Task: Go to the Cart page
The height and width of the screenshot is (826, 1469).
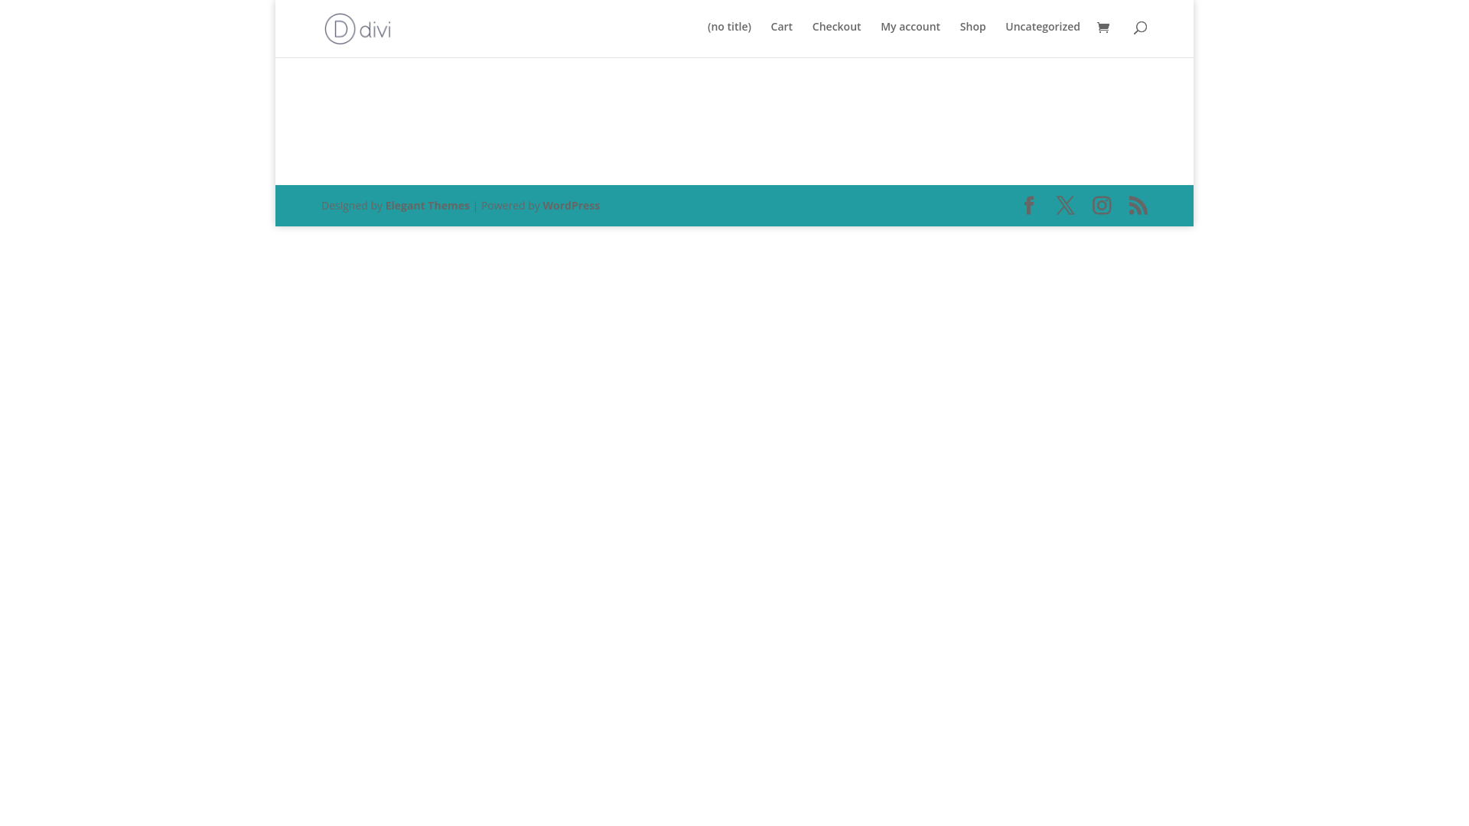Action: click(x=781, y=27)
